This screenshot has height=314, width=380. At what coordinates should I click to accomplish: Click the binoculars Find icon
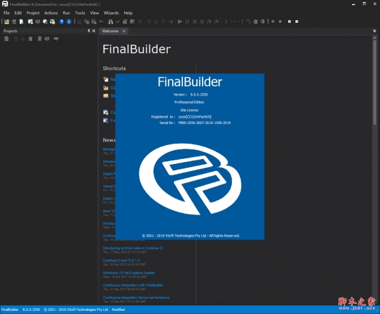coord(110,22)
